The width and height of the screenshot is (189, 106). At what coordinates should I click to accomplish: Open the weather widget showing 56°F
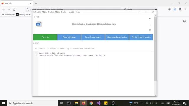(x=133, y=103)
